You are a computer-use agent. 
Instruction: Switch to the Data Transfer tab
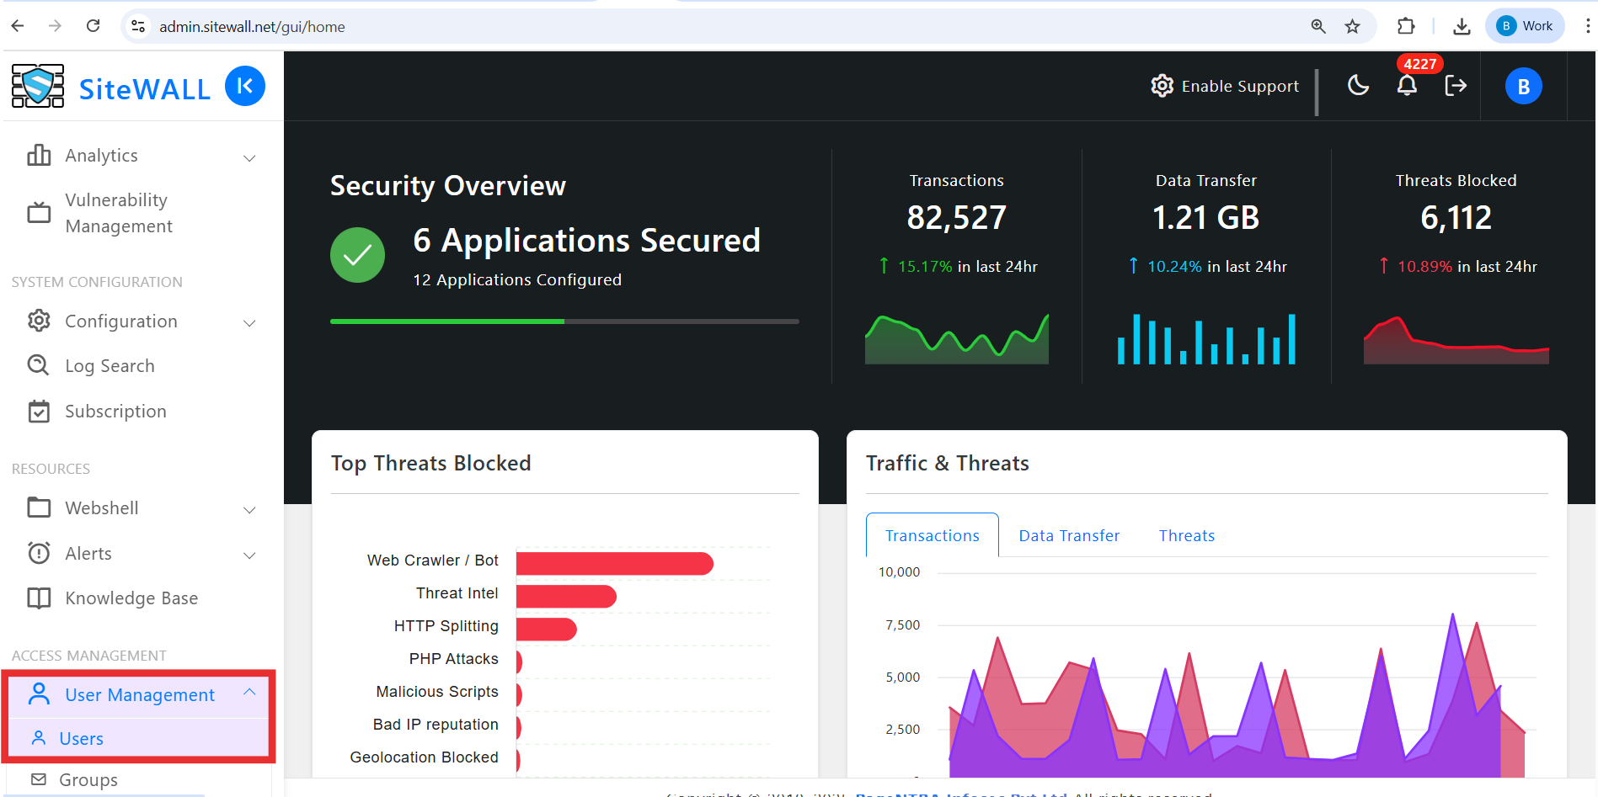1068,536
